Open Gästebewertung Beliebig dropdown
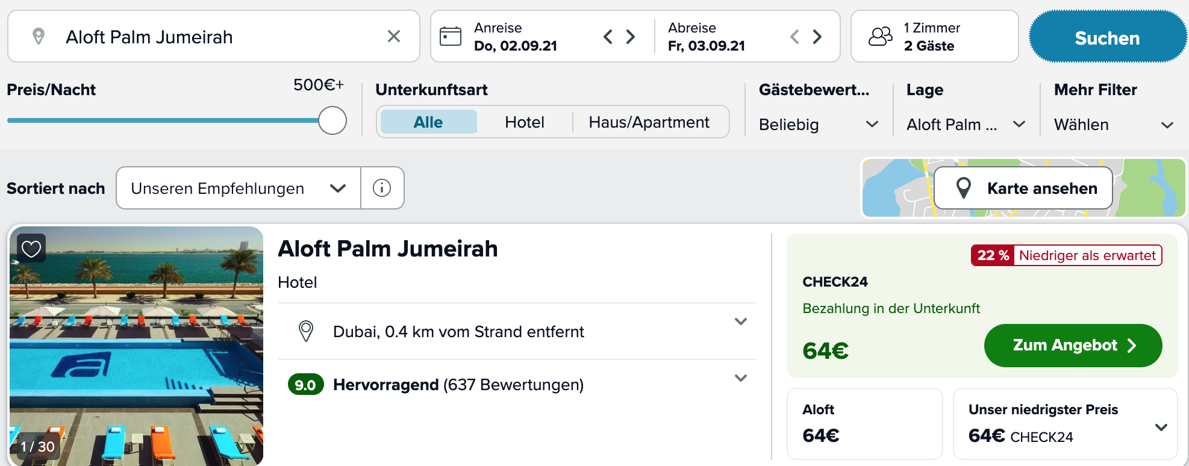 818,125
